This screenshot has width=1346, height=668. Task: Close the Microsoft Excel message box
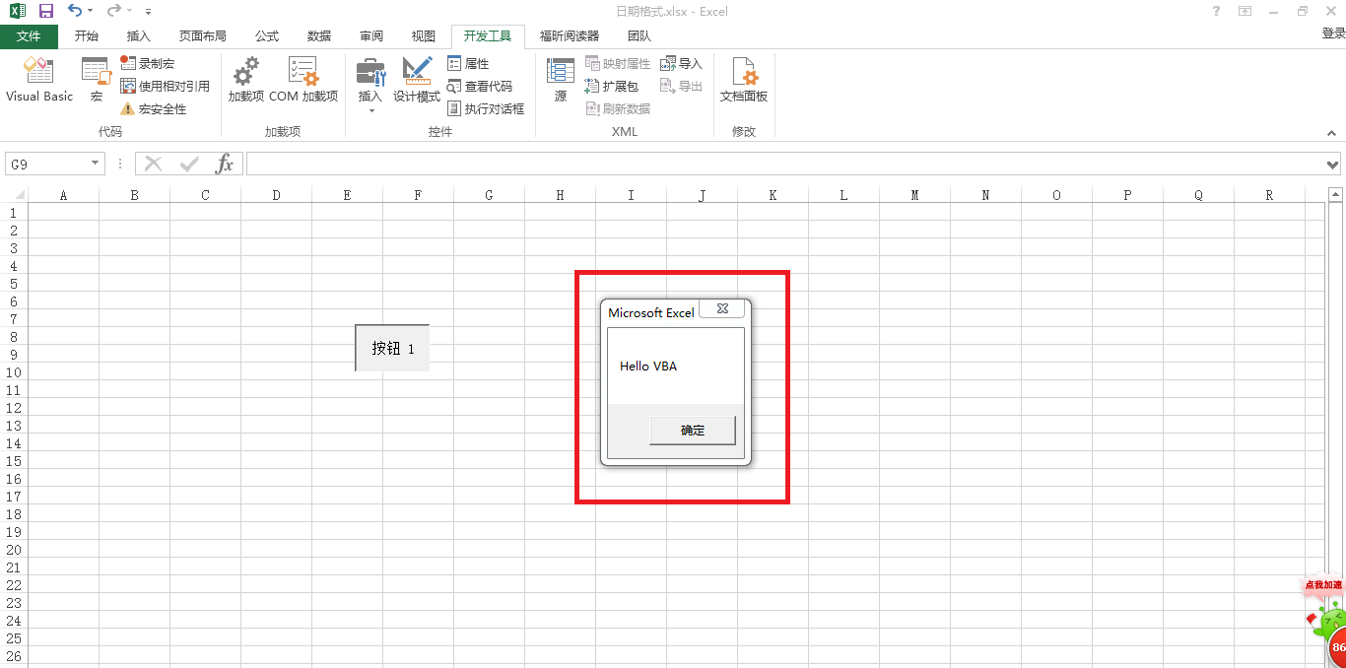(x=722, y=308)
